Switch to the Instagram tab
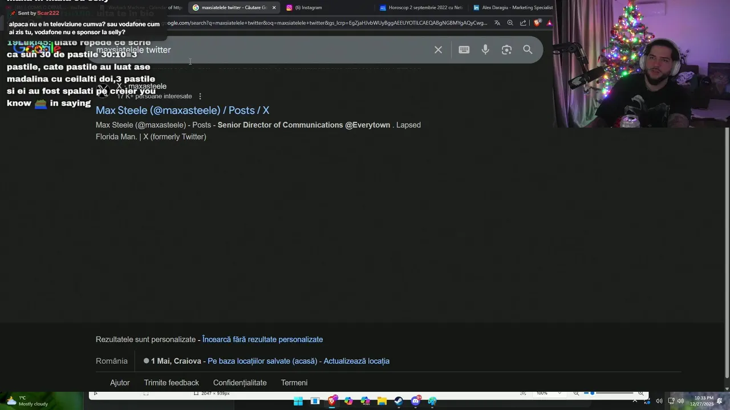The width and height of the screenshot is (730, 410). click(x=308, y=7)
